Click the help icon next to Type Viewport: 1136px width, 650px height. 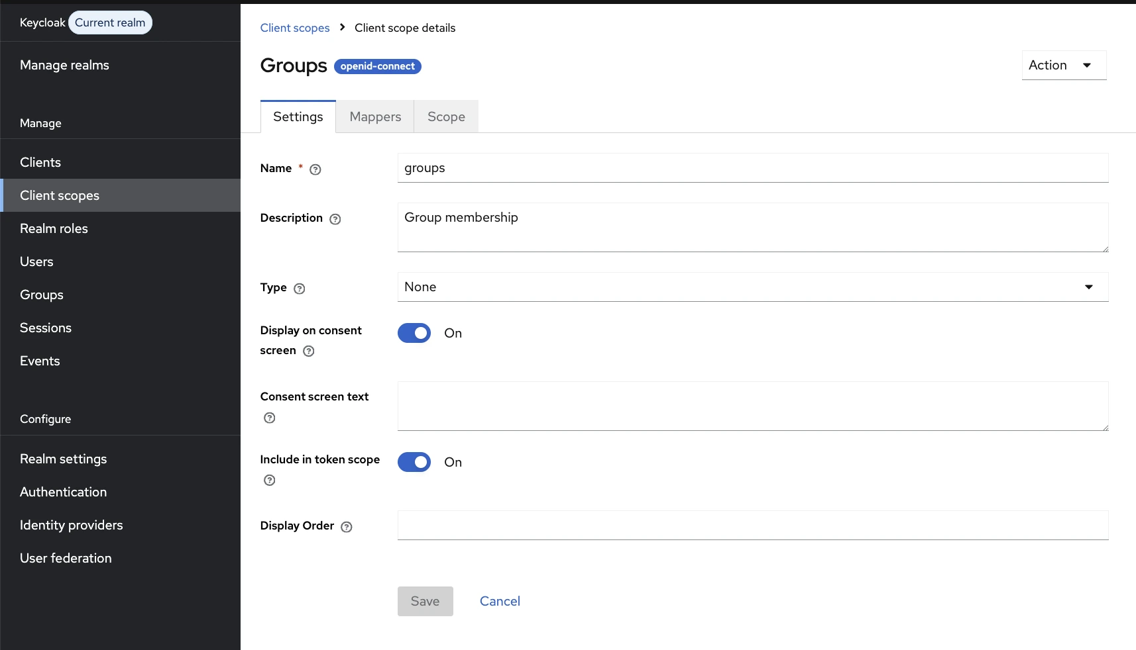[300, 289]
